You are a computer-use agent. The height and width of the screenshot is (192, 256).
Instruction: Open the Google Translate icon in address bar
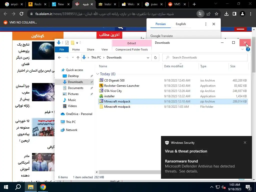click(x=200, y=14)
